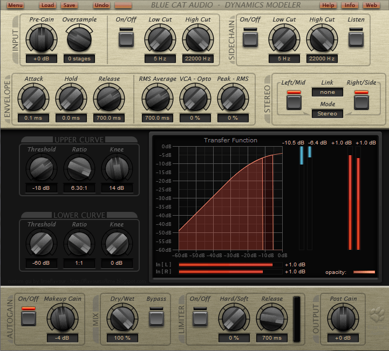The height and width of the screenshot is (351, 389).
Task: Click the Upper Curve Ratio knob
Action: (79, 168)
